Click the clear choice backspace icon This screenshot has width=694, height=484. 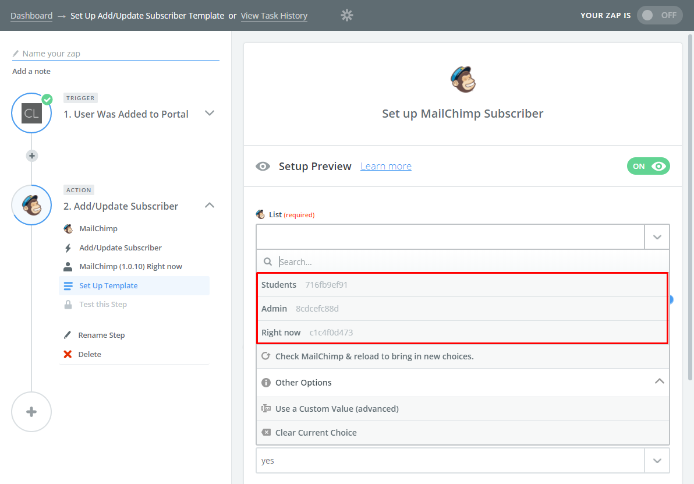click(x=266, y=432)
